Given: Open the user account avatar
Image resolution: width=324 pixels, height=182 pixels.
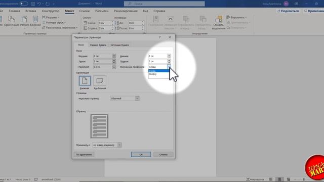Looking at the screenshot, I should pos(286,4).
